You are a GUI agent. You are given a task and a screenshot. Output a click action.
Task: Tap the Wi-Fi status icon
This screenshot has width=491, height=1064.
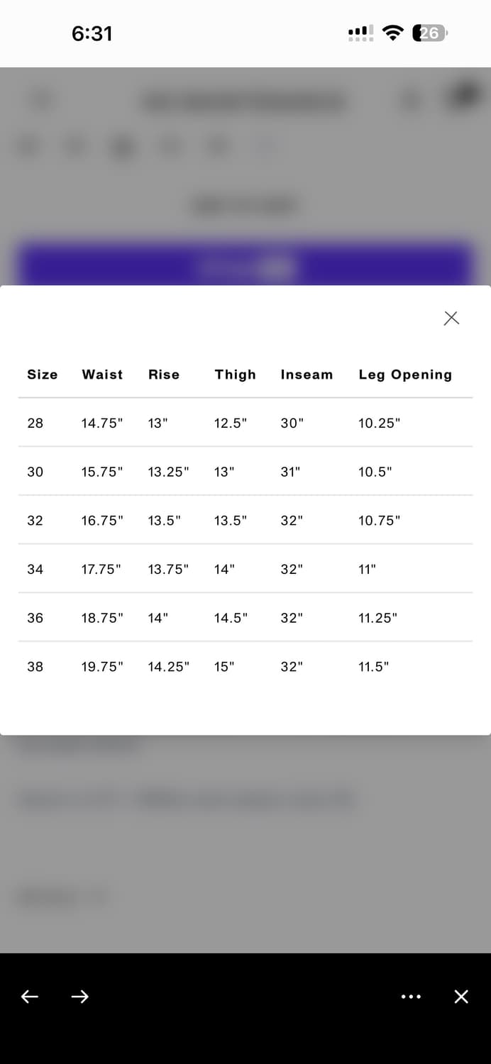coord(392,33)
